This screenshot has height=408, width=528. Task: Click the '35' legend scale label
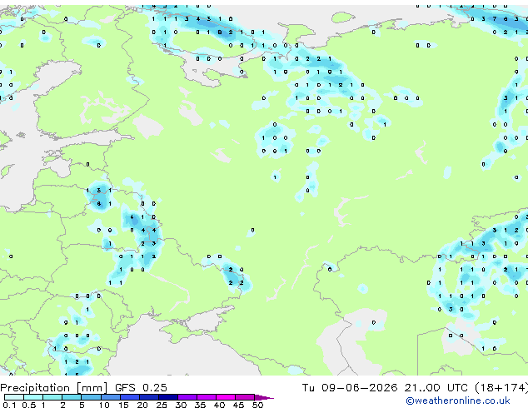tap(200, 405)
